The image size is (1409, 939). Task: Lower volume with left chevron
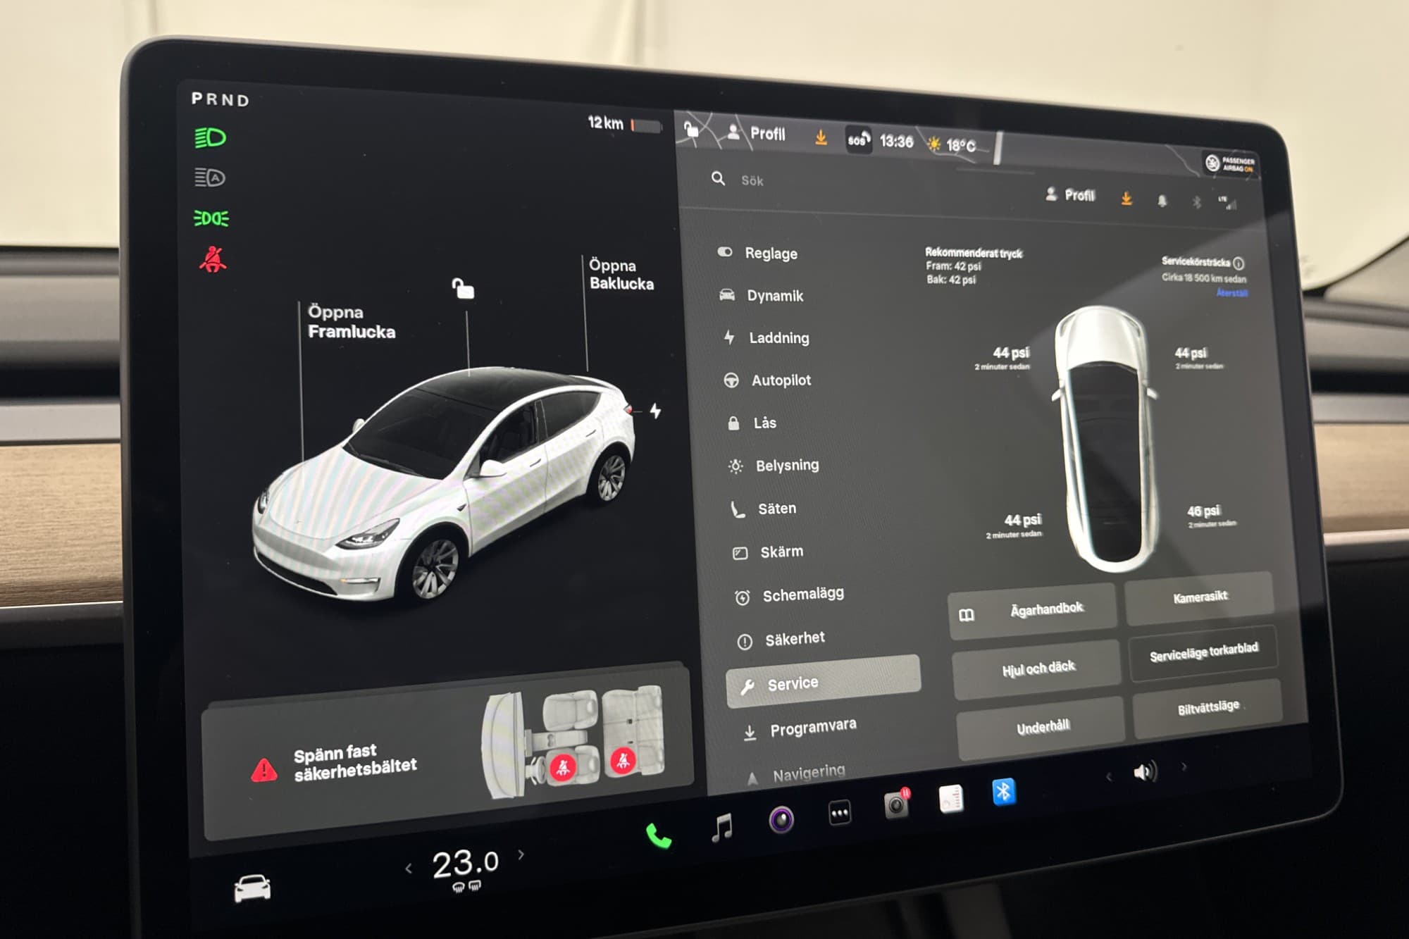coord(1109,776)
